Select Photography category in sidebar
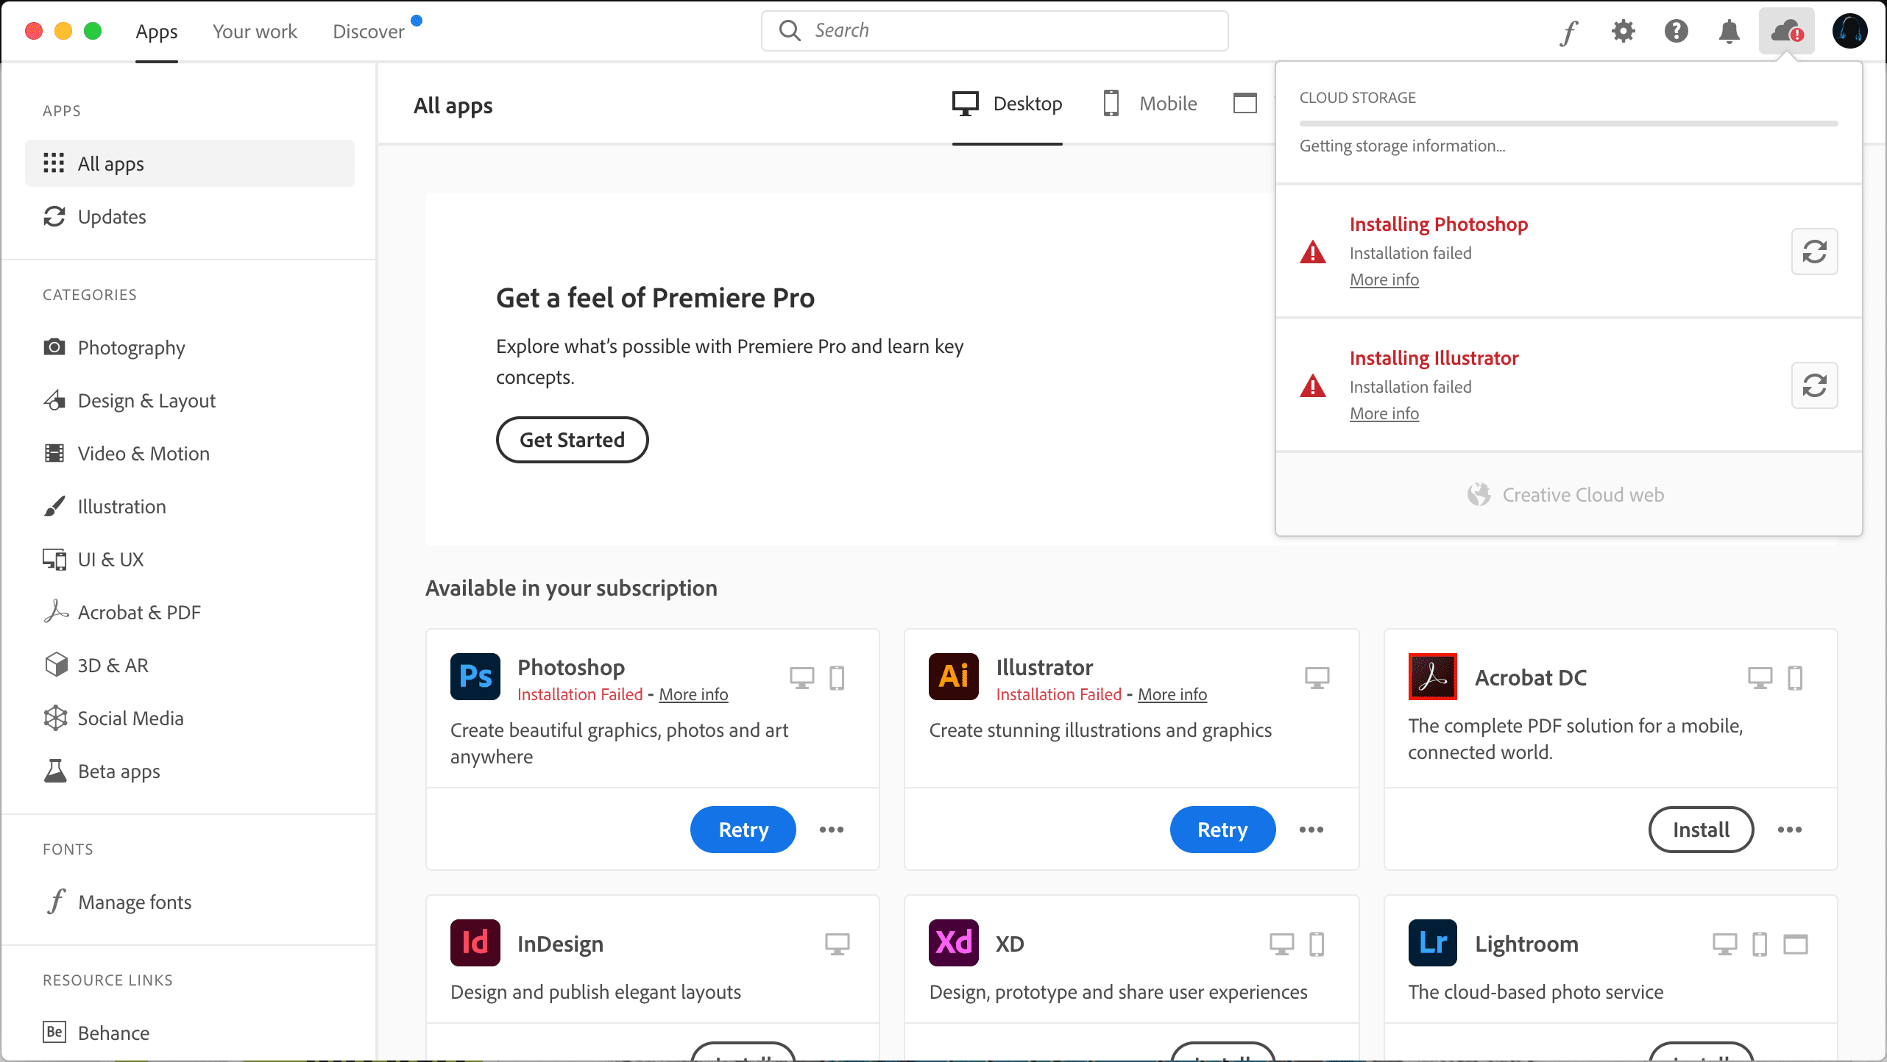 coord(131,347)
